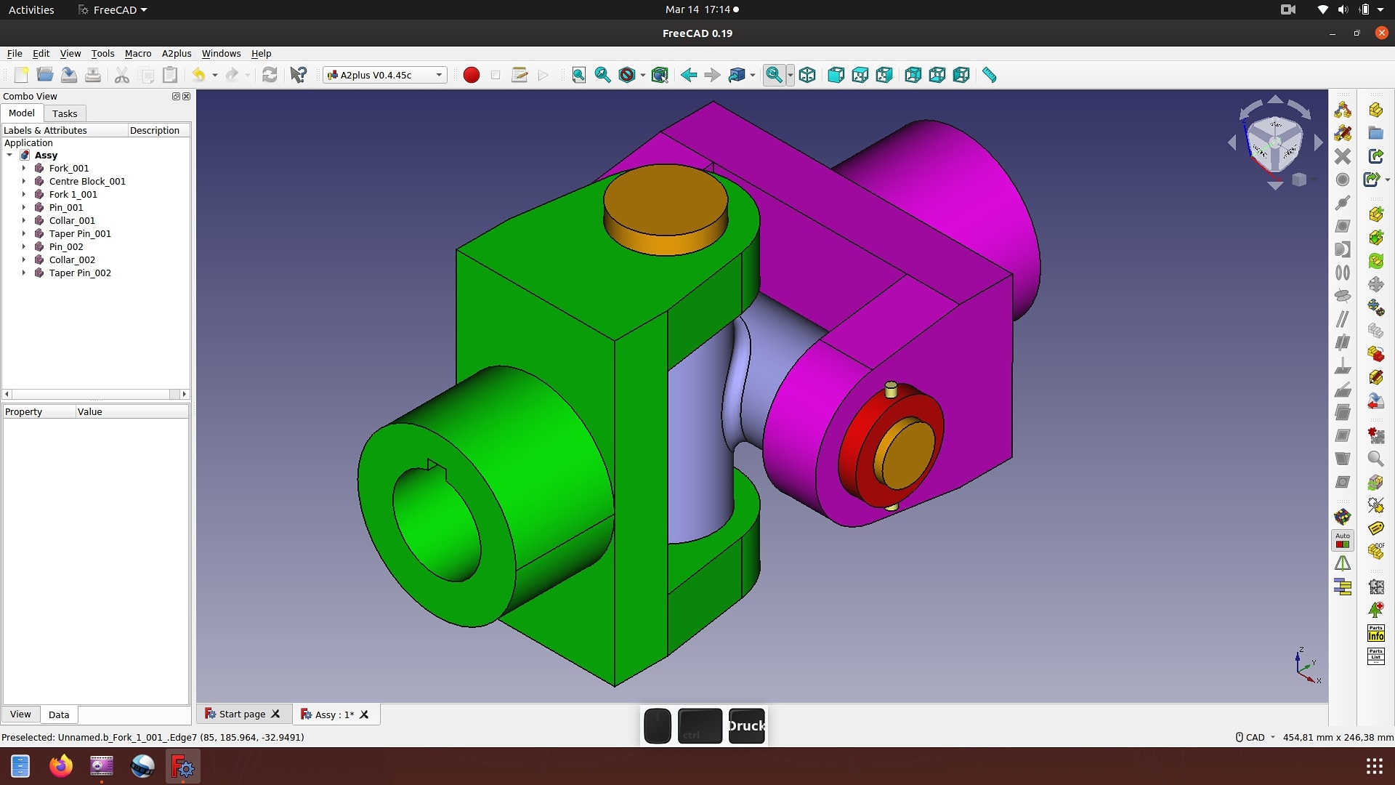
Task: Expand the Fork_001 tree item
Action: pos(23,168)
